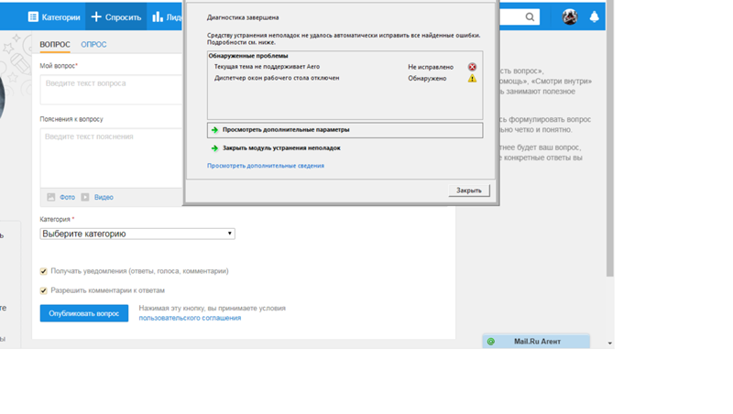Screen dimensions: 733x414
Task: Select Текущая тема не поддерживает Aero row
Action: point(345,67)
